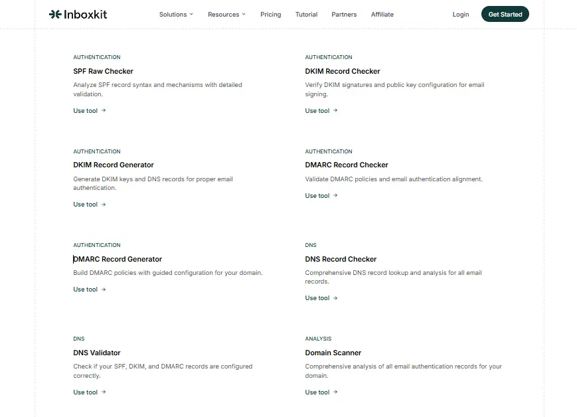Image resolution: width=577 pixels, height=417 pixels.
Task: Click the arrow icon under Domain Scanner
Action: 335,392
